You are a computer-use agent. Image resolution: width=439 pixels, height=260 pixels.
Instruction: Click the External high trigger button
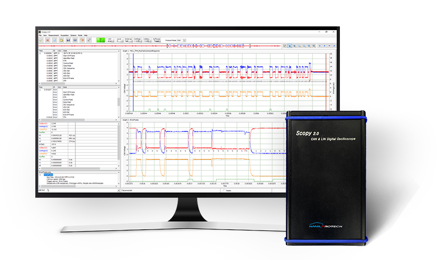tap(129, 40)
